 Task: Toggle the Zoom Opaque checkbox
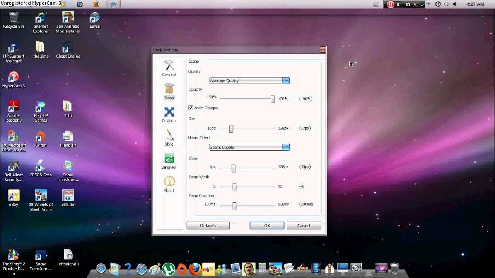click(191, 108)
